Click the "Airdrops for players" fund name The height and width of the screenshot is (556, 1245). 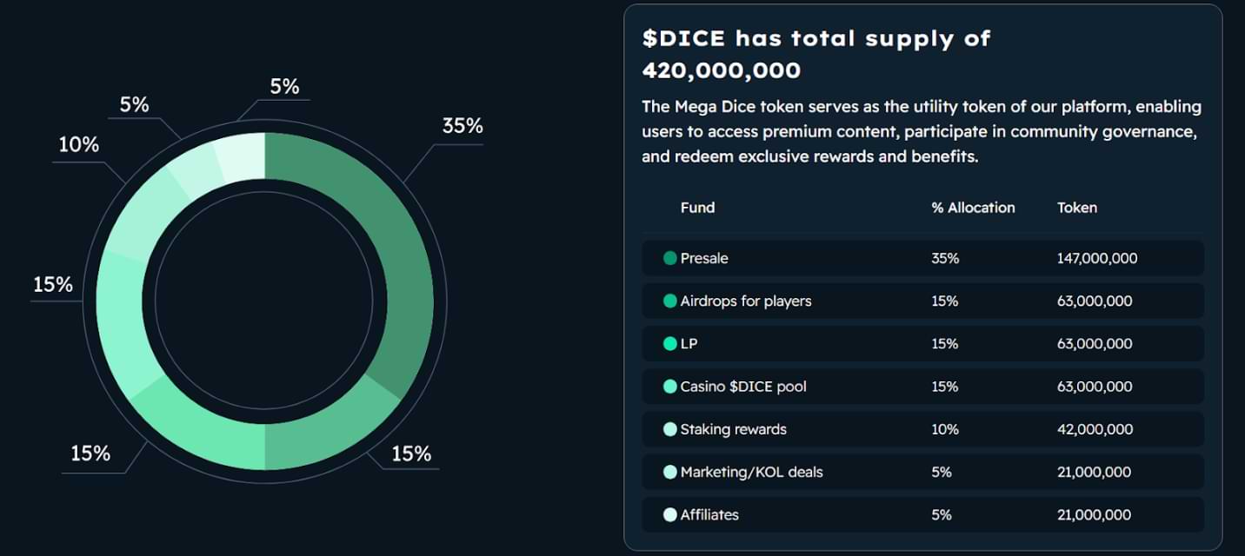(746, 301)
